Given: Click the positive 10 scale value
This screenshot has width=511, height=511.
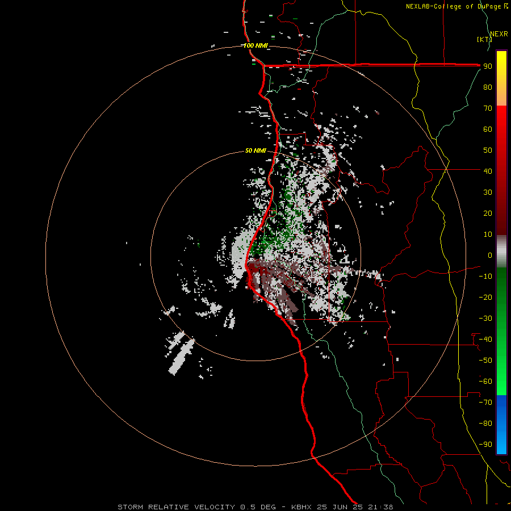Looking at the screenshot, I should point(488,234).
